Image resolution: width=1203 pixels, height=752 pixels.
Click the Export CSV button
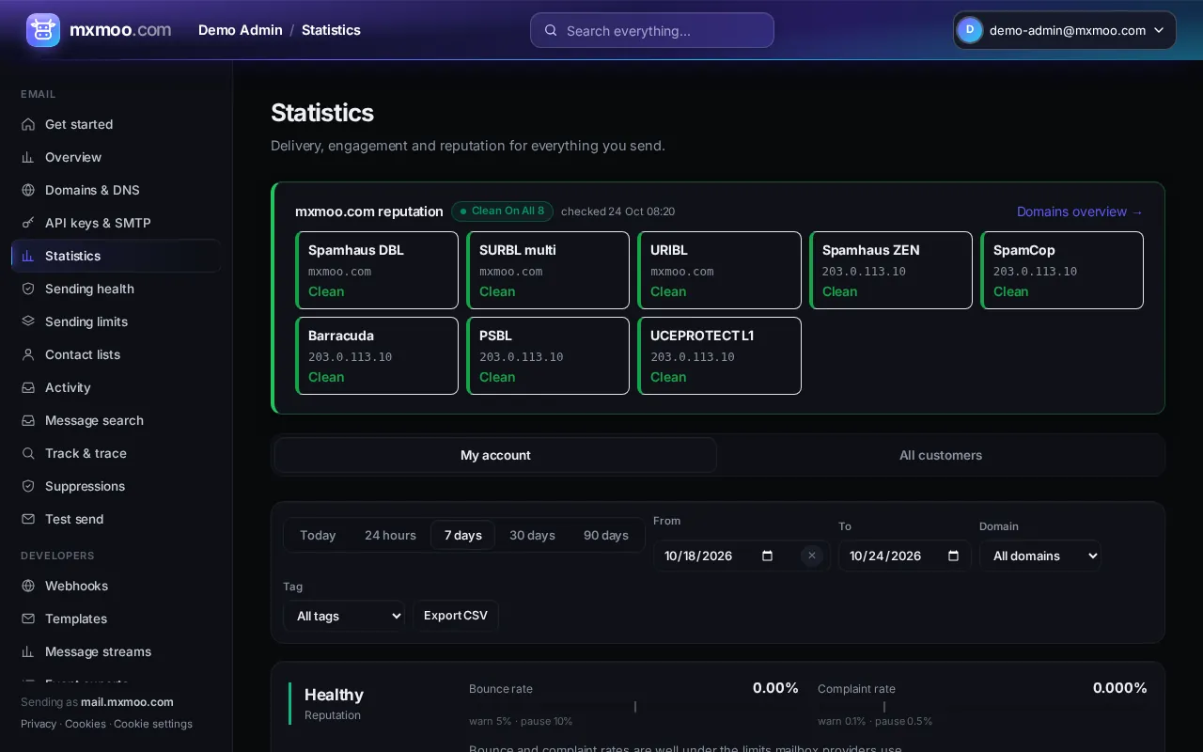pos(456,616)
